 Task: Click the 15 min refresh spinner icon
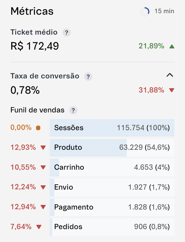145,12
